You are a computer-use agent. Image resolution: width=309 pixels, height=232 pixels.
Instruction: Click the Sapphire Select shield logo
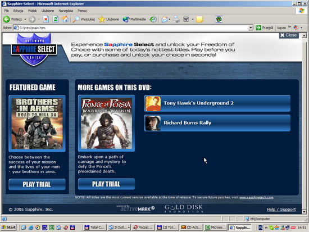[x=34, y=49]
